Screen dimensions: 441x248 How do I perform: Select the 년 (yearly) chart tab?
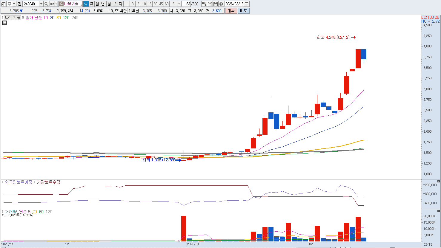click(103, 4)
